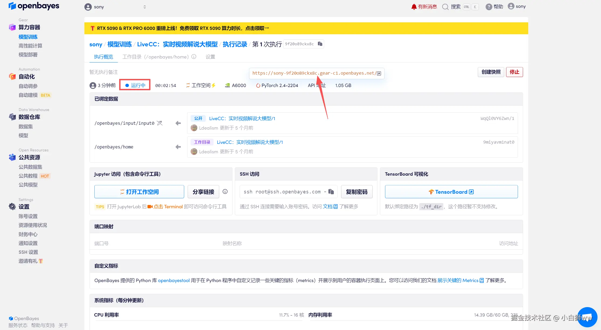
Task: Click the red 停止 button
Action: (x=514, y=72)
